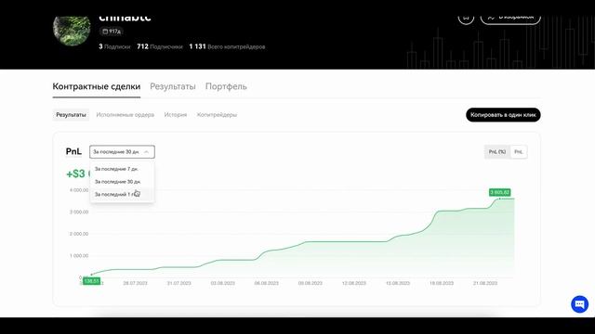Click the PnL heading text
The image size is (595, 334).
click(73, 151)
